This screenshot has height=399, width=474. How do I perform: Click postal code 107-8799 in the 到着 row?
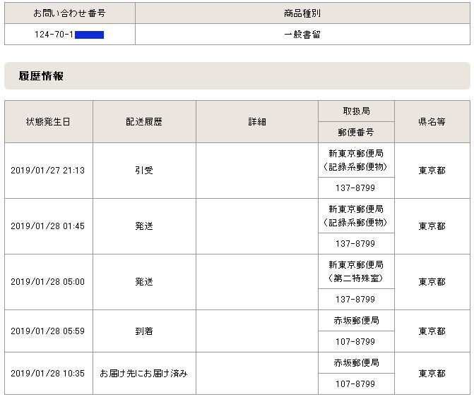(356, 341)
